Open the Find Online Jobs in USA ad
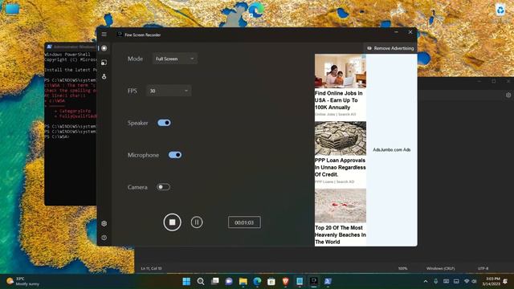 pyautogui.click(x=339, y=100)
